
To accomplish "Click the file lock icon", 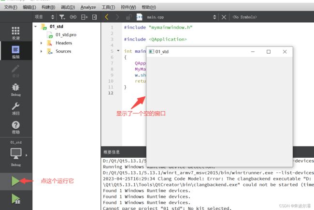I will (128, 17).
